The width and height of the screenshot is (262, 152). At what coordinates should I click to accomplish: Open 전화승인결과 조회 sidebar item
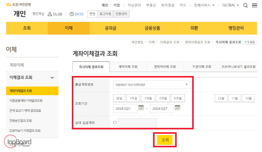click(21, 121)
